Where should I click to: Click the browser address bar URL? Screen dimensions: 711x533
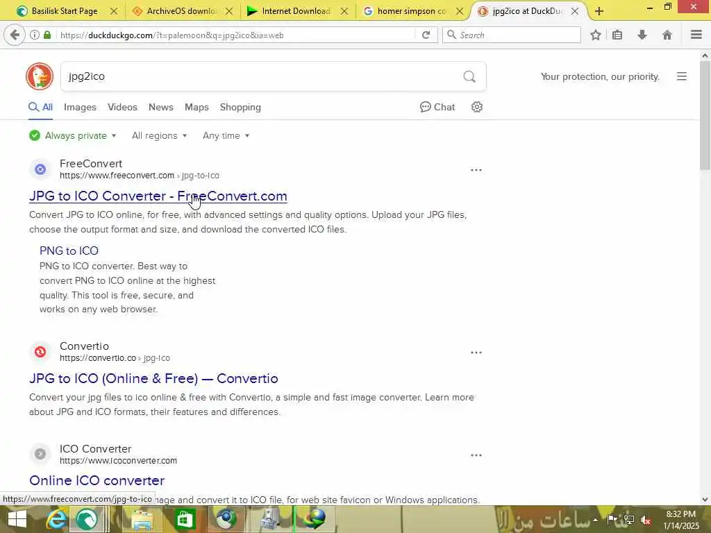(236, 35)
